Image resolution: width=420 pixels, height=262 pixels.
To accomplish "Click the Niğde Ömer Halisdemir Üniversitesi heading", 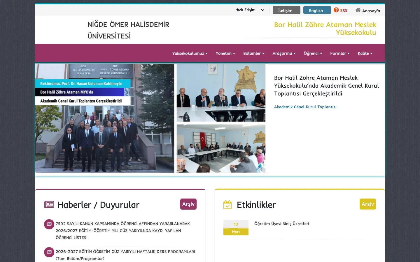I will 128,30.
